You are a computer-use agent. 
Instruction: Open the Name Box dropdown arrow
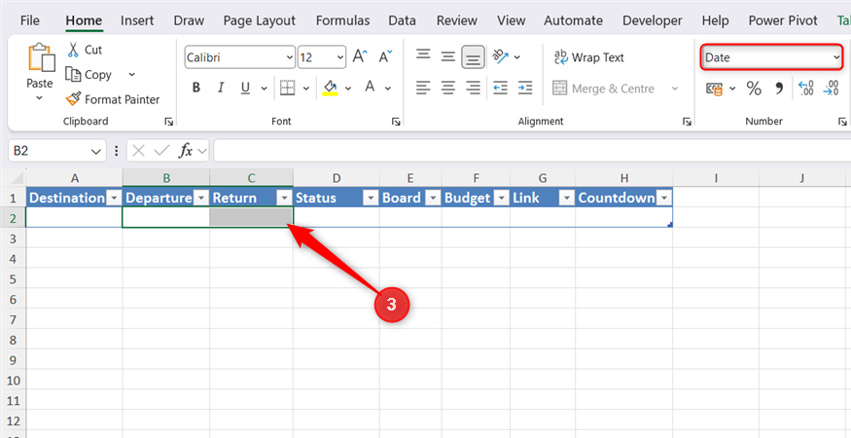(96, 151)
